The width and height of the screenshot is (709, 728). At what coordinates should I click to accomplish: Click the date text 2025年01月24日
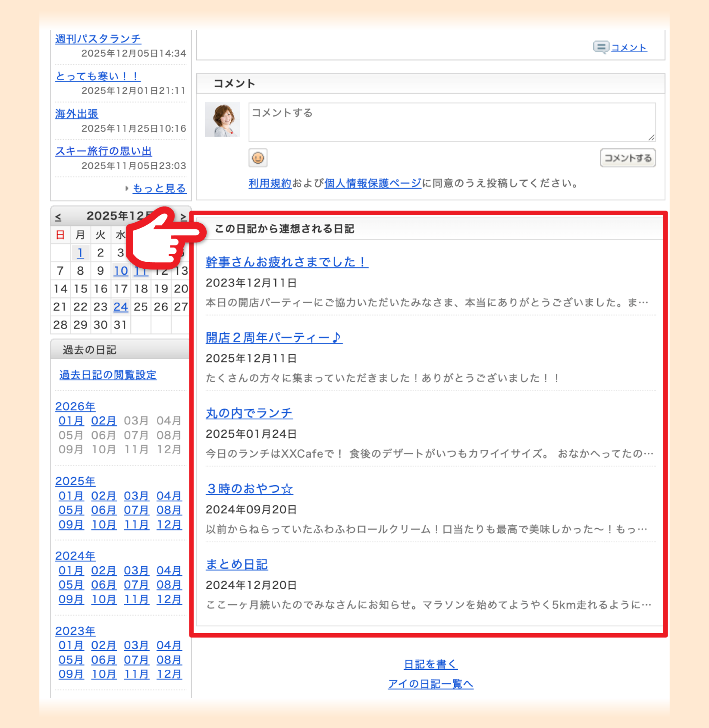point(251,434)
